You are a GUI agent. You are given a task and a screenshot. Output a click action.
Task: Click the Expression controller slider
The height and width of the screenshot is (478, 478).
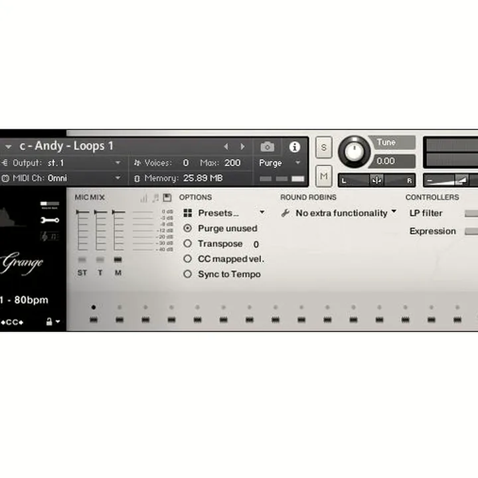pos(471,232)
